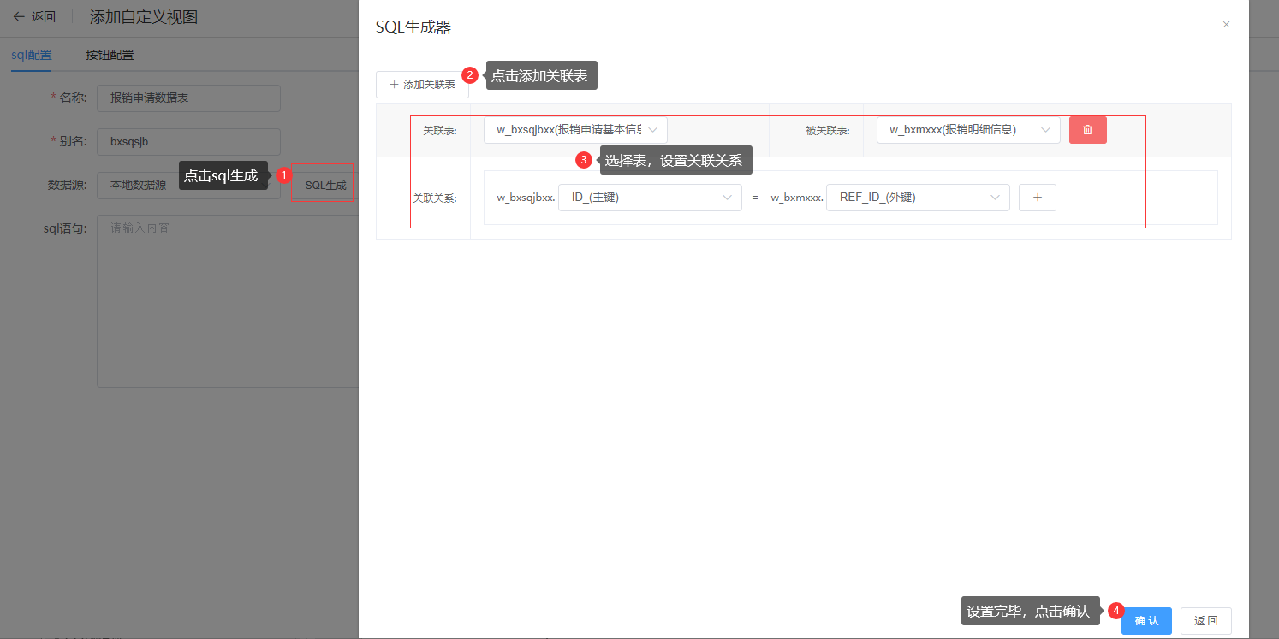Click the back arrow next to 返回
Screen dimensions: 1279x639
pyautogui.click(x=19, y=17)
